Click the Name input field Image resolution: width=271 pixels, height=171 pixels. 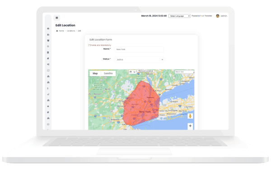point(139,49)
